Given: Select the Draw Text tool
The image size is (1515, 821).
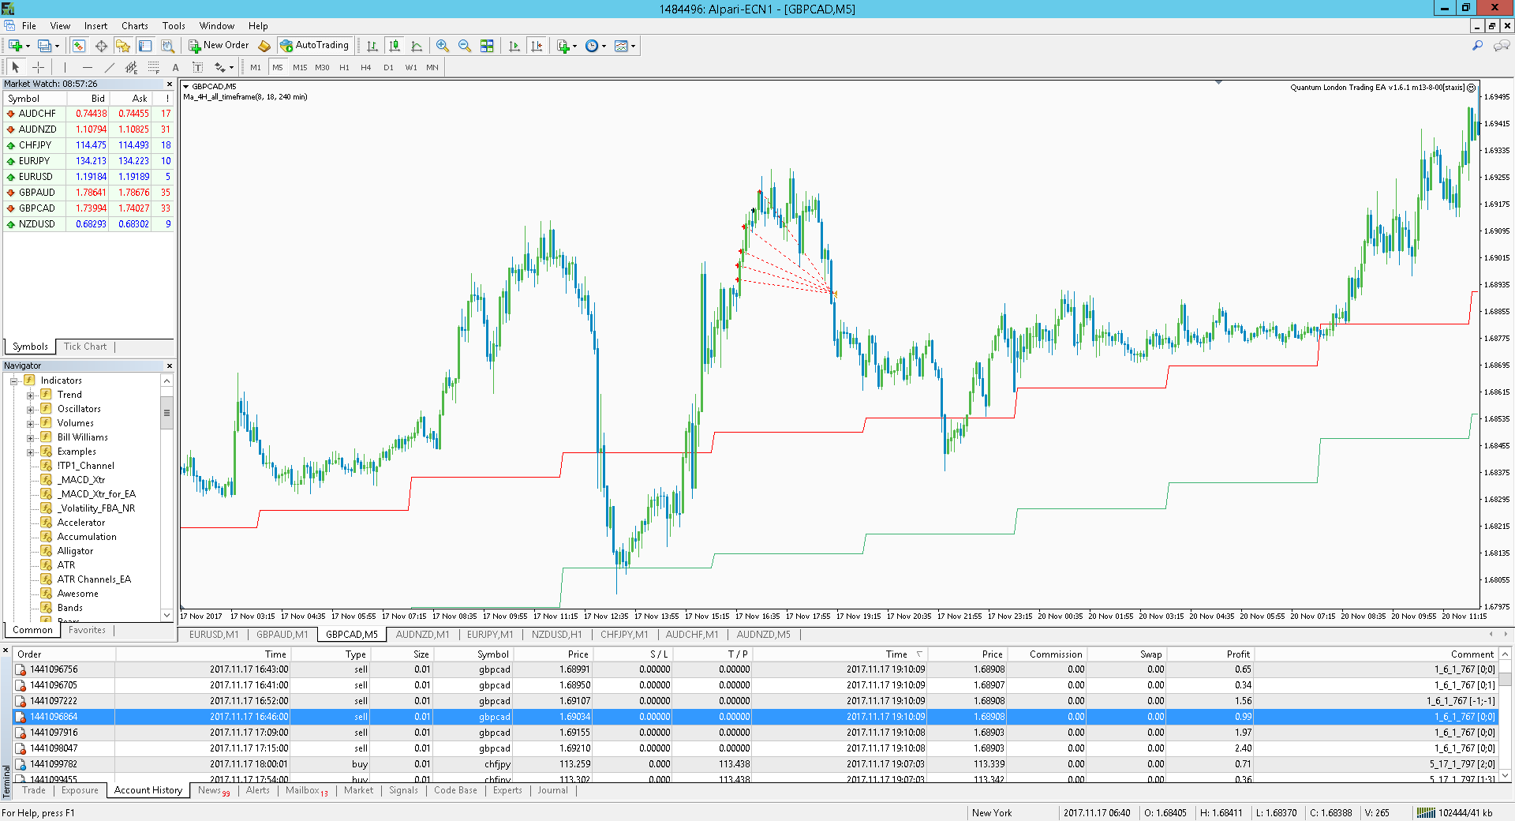Looking at the screenshot, I should tap(176, 67).
